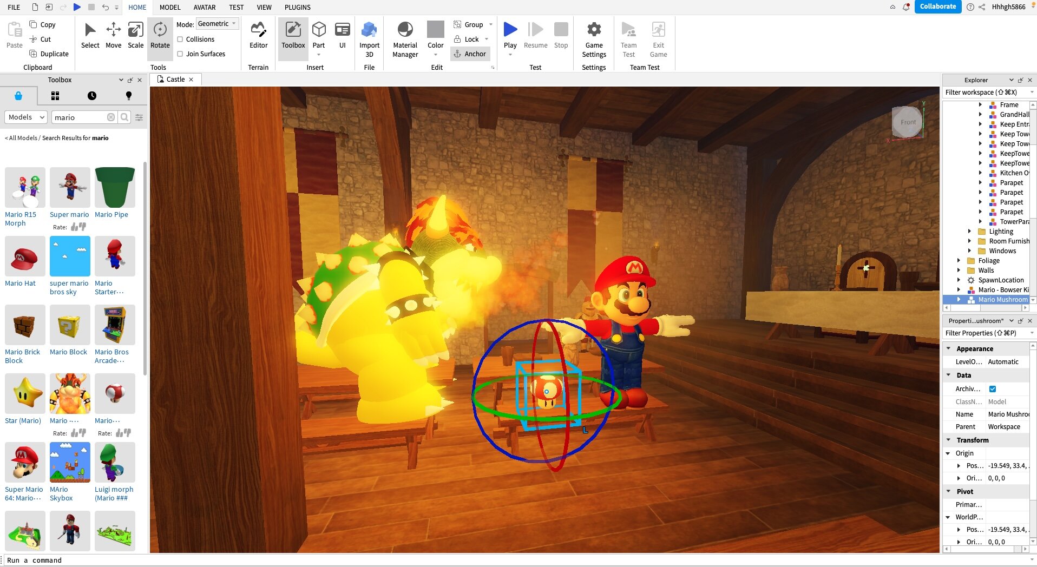Open Toolbox Creations lightbulb tab
Image resolution: width=1037 pixels, height=567 pixels.
tap(129, 96)
